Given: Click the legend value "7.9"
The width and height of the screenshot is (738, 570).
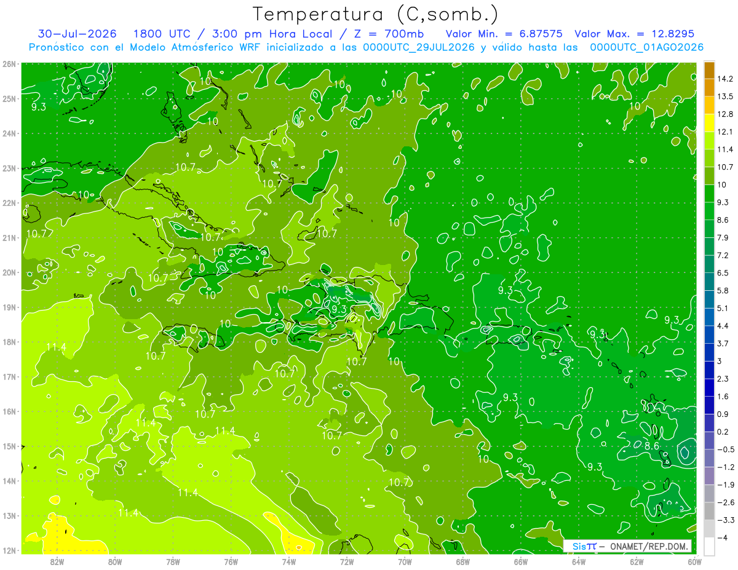Looking at the screenshot, I should (723, 237).
